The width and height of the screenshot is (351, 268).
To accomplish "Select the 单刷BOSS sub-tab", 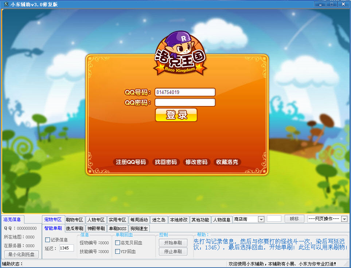I will point(118,229).
